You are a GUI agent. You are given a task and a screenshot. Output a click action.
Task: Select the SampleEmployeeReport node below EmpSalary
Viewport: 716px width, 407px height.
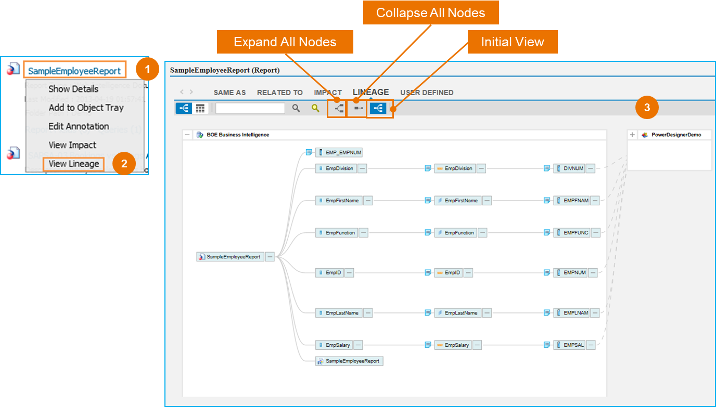pyautogui.click(x=349, y=361)
